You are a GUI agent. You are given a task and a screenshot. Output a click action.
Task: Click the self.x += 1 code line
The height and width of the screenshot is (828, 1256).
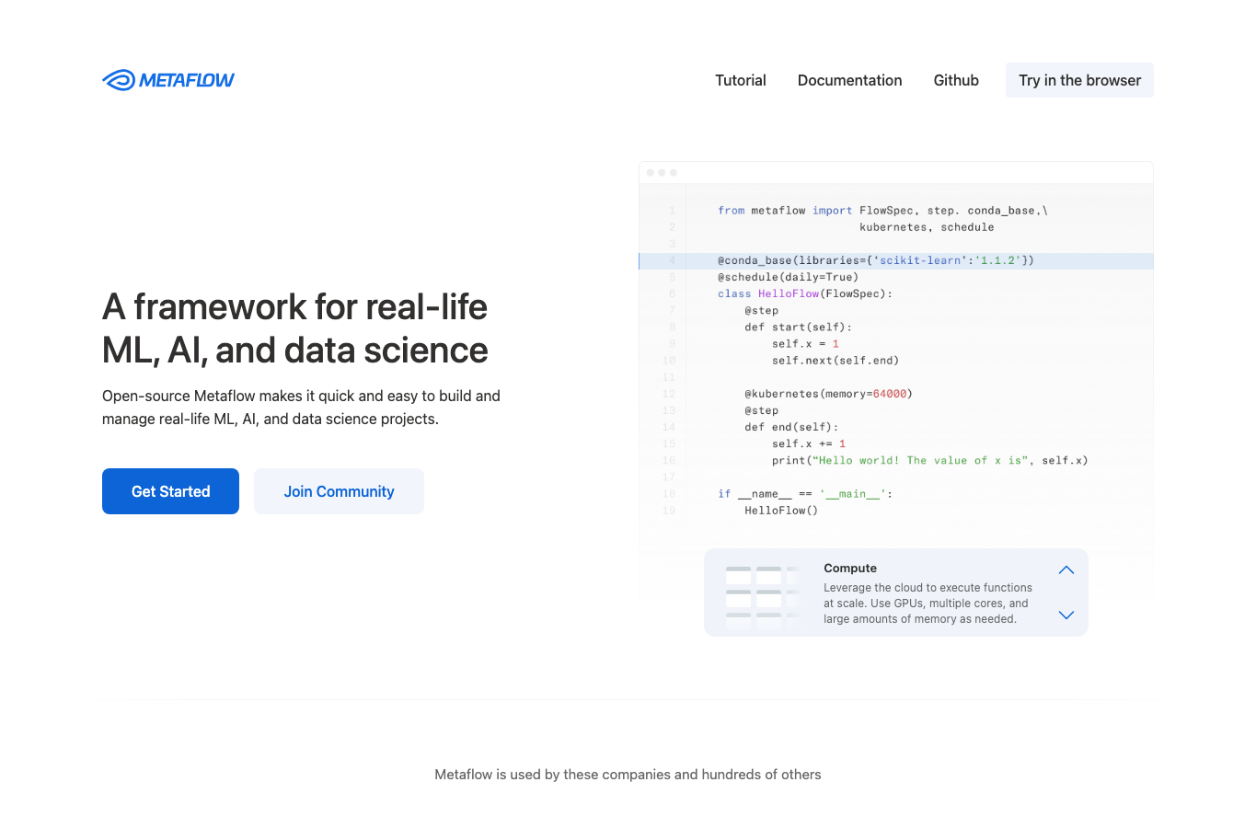(809, 443)
